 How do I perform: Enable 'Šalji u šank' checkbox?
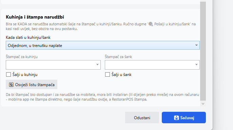108,75
